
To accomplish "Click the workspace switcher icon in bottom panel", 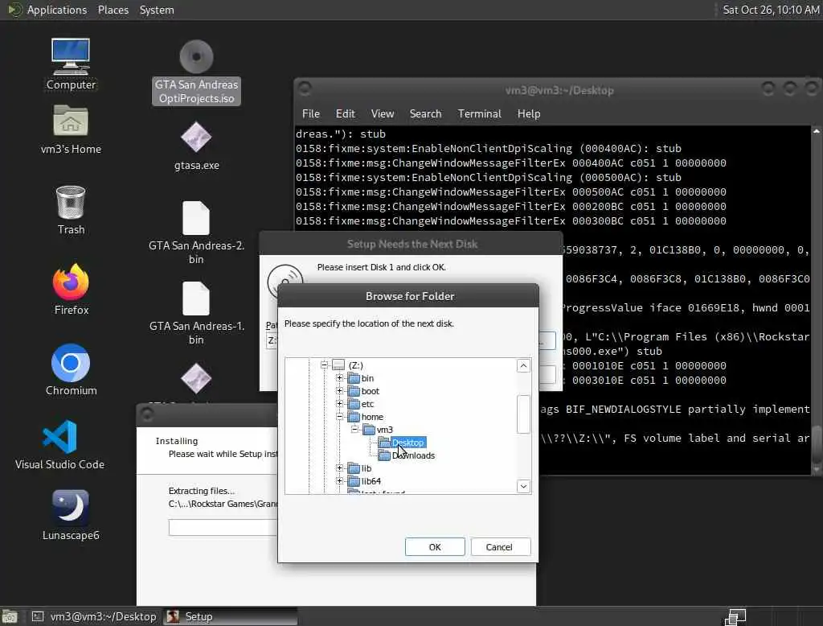I will point(735,616).
